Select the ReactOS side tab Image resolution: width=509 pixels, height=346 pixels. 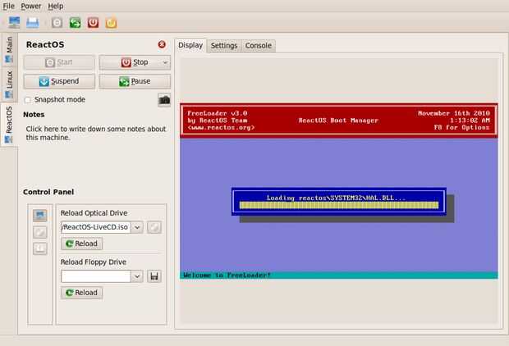[9, 125]
